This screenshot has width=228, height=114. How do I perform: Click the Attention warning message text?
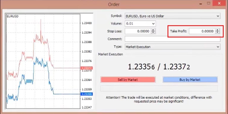click(159, 99)
